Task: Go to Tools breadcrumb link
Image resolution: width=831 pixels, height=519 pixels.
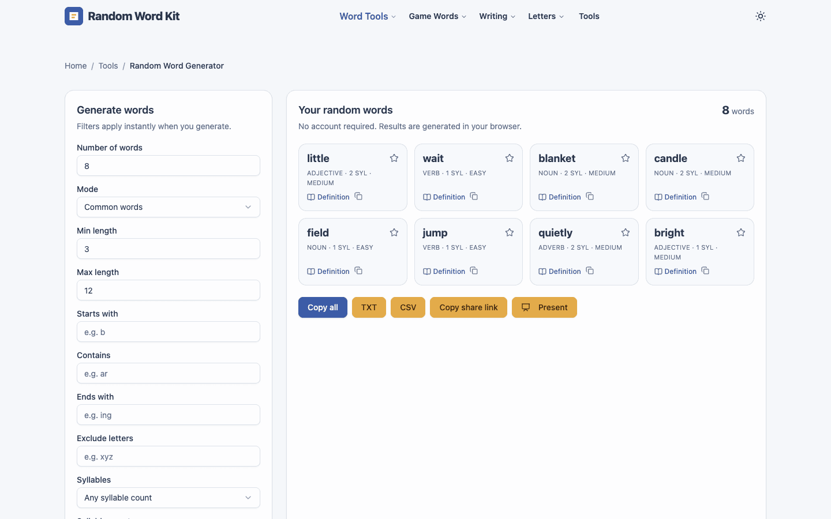Action: pos(108,66)
